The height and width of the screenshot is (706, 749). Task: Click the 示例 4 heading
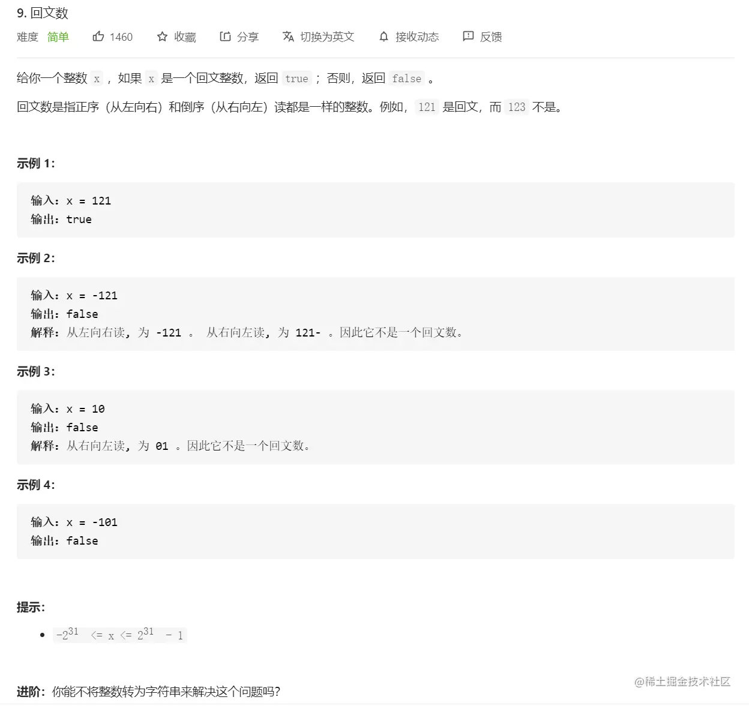pyautogui.click(x=36, y=485)
